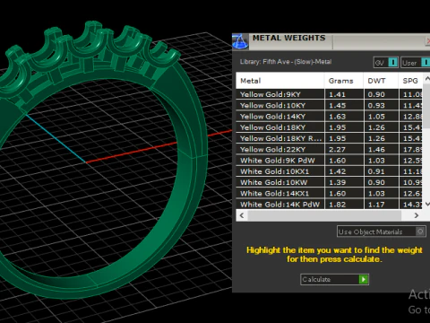Close the Metal Weights panel
Viewport: 430px width, 323px height.
428,41
